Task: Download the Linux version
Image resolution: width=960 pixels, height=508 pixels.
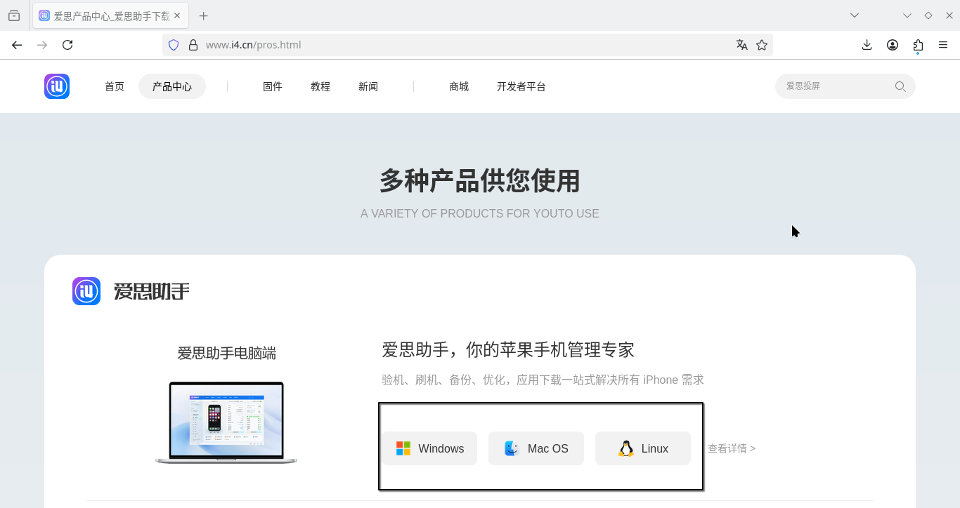Action: [643, 448]
